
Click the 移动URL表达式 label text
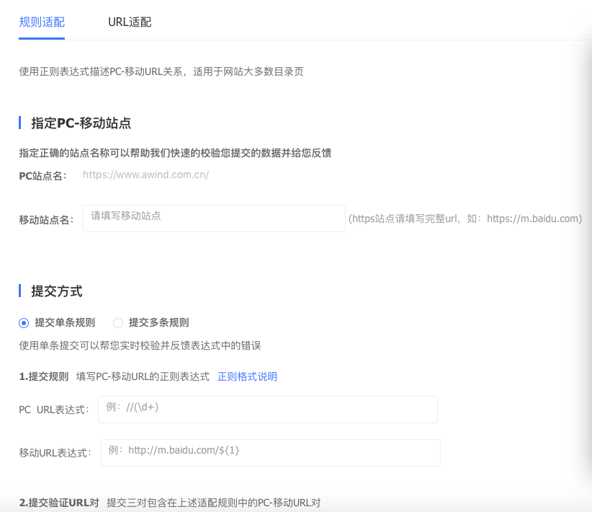click(55, 454)
